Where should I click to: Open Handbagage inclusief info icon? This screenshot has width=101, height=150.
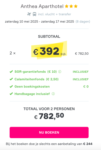click(53, 94)
